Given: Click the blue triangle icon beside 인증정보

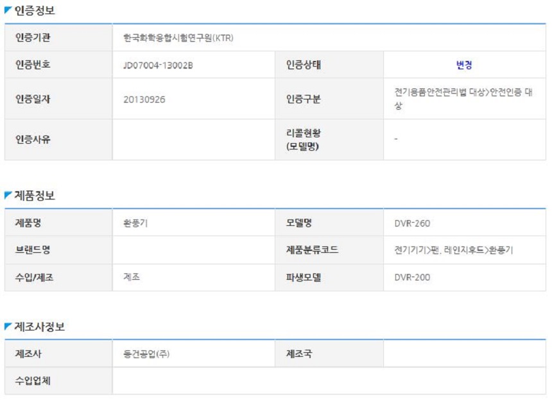Looking at the screenshot, I should [8, 10].
